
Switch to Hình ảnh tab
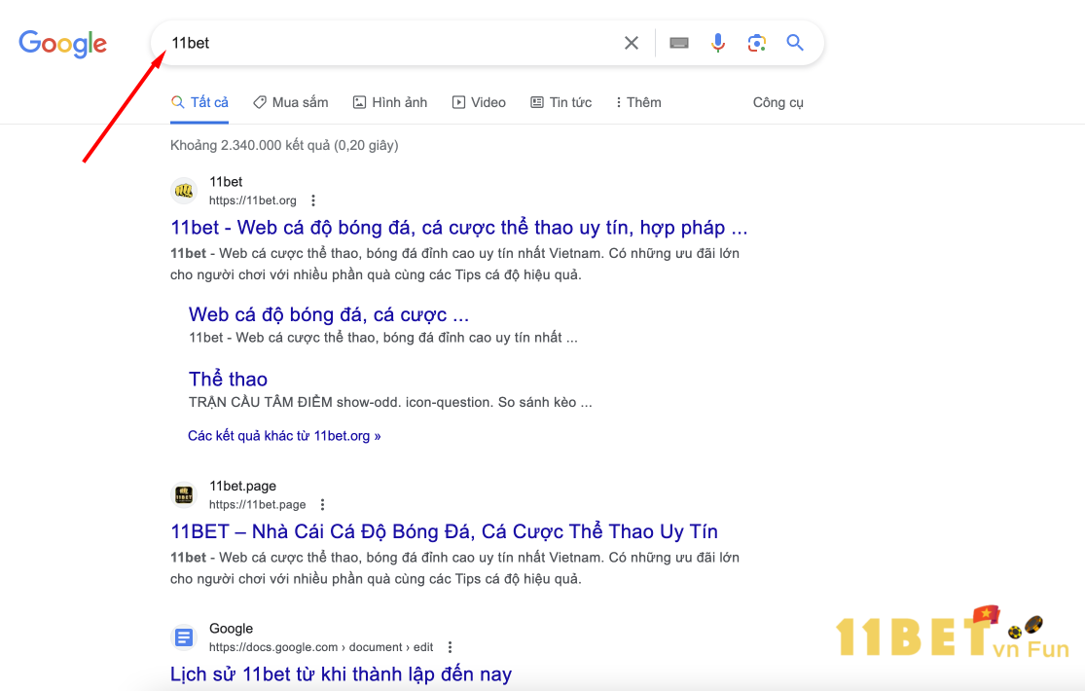coord(390,102)
